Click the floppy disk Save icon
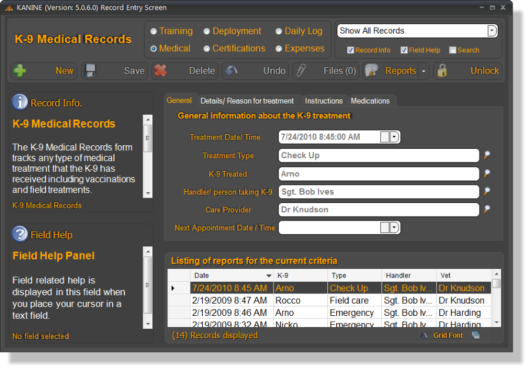The image size is (529, 370). [91, 71]
